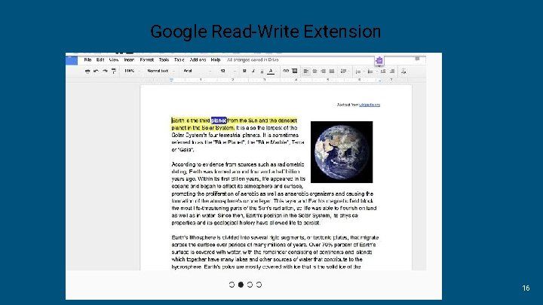
Task: Select the third carousel dot
Action: [250, 285]
